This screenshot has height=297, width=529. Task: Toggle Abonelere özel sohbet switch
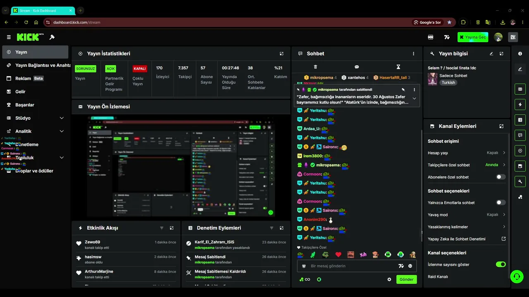click(x=500, y=177)
